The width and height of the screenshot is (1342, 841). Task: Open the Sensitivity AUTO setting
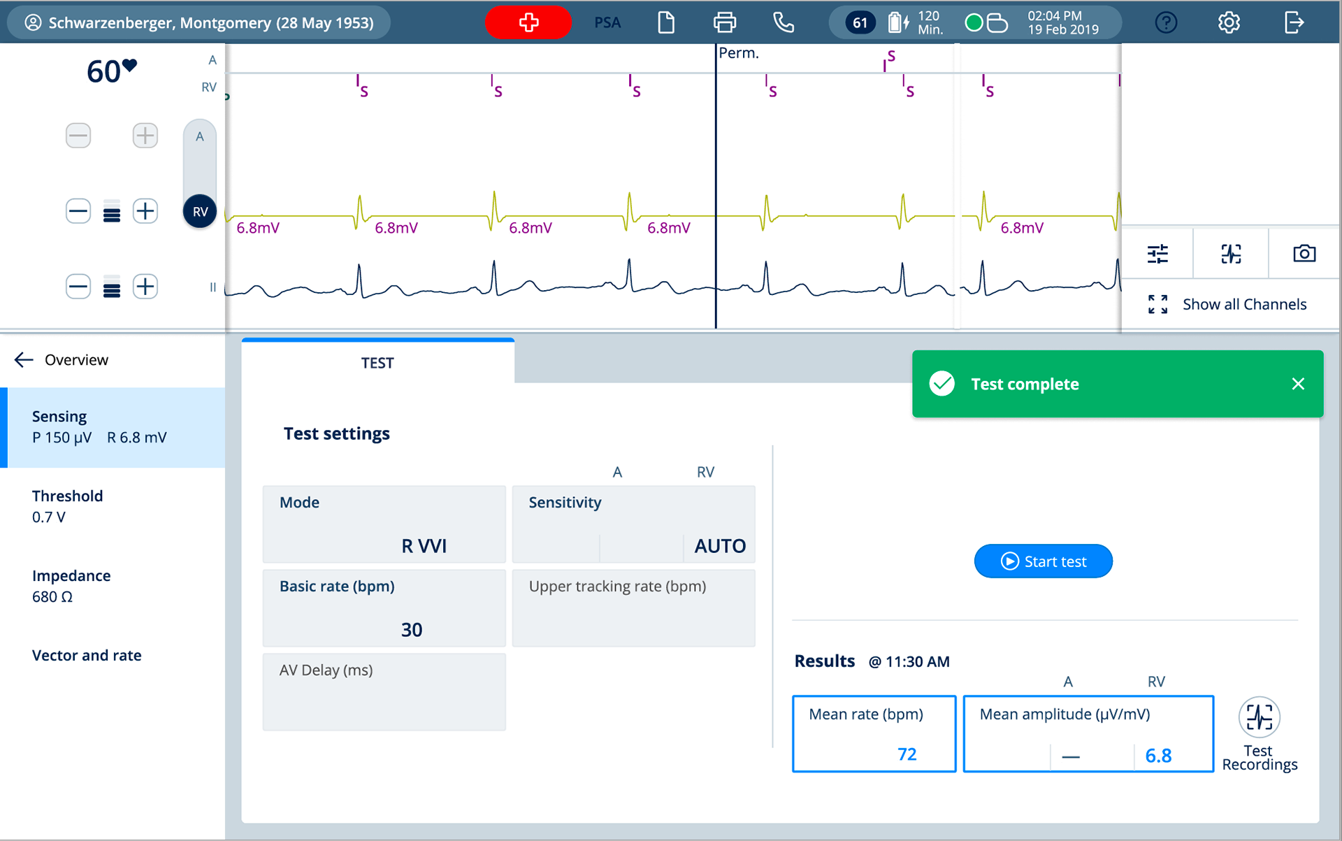633,524
